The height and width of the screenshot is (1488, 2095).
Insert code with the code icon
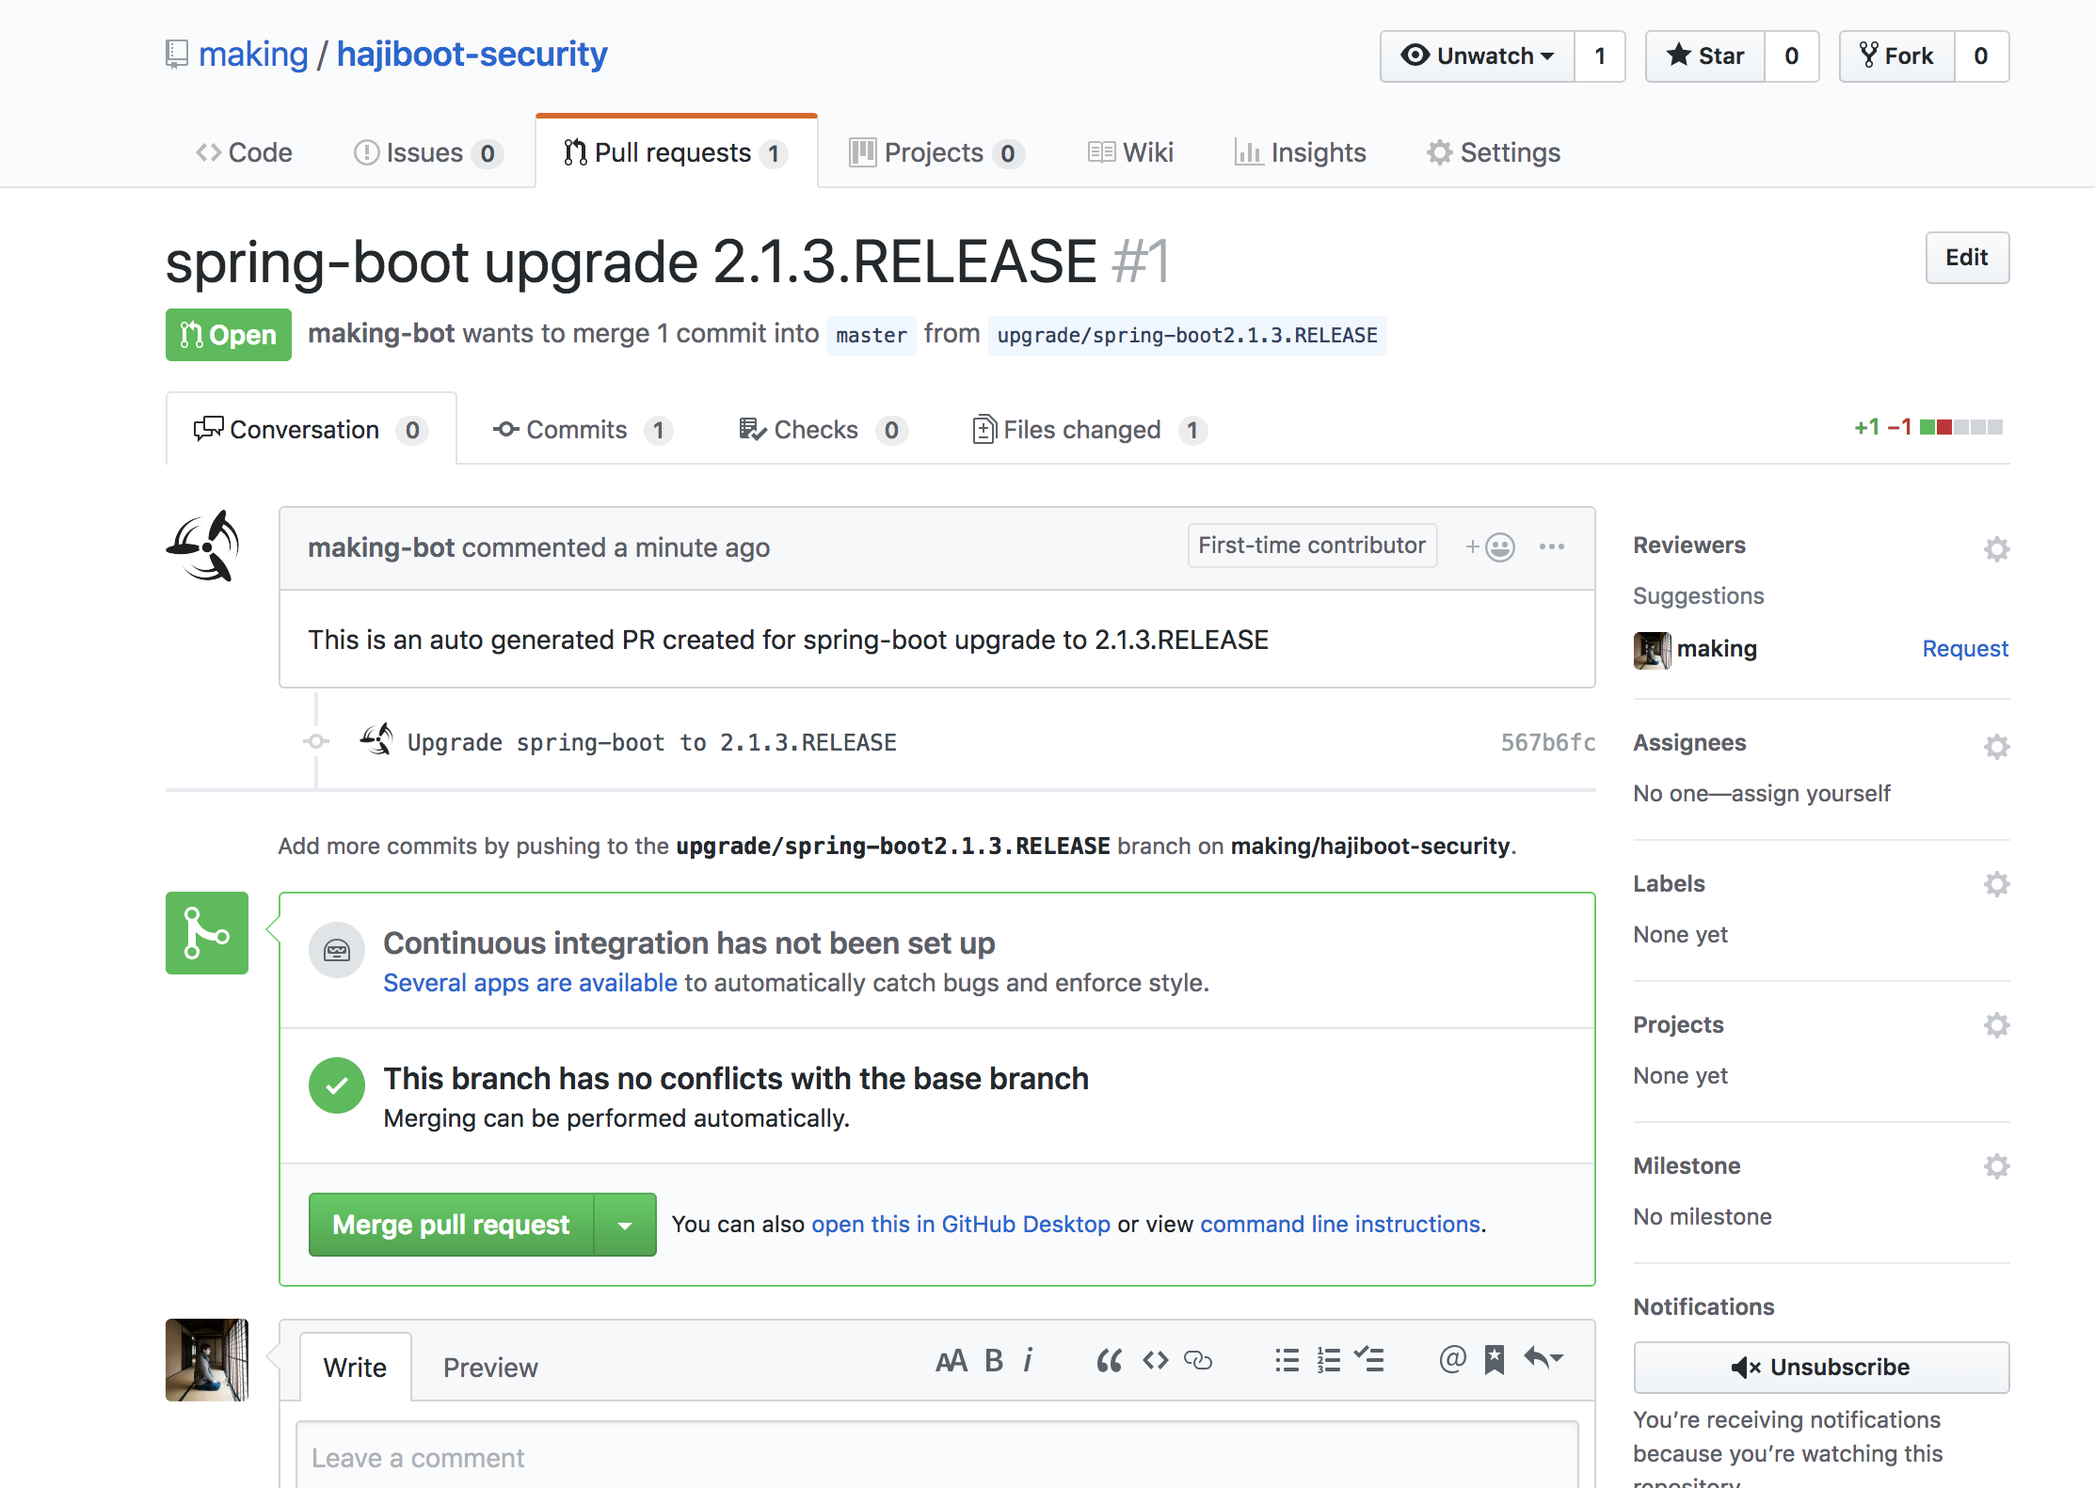coord(1155,1360)
